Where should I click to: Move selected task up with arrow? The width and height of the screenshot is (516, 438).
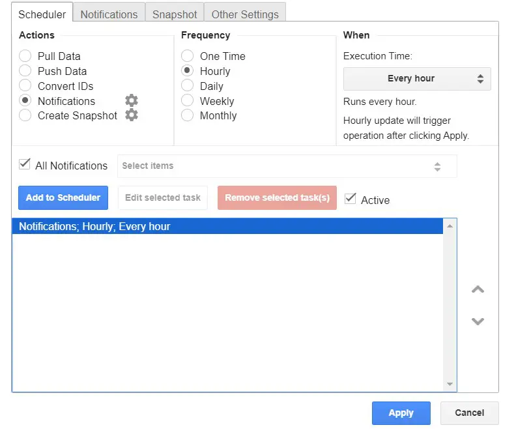(478, 289)
